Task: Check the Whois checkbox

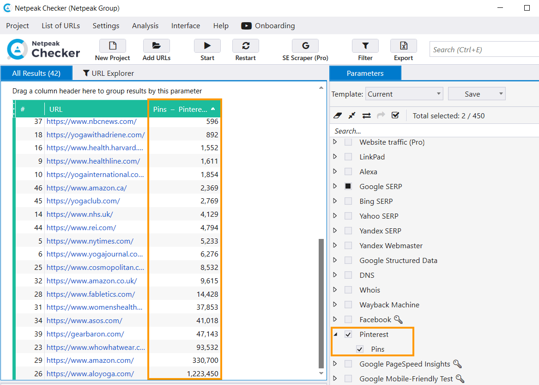Action: [x=348, y=290]
